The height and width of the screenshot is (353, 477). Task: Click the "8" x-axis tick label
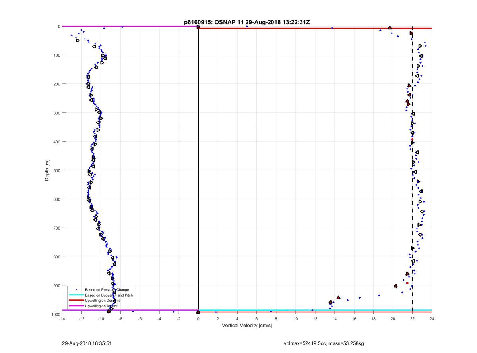click(x=276, y=318)
